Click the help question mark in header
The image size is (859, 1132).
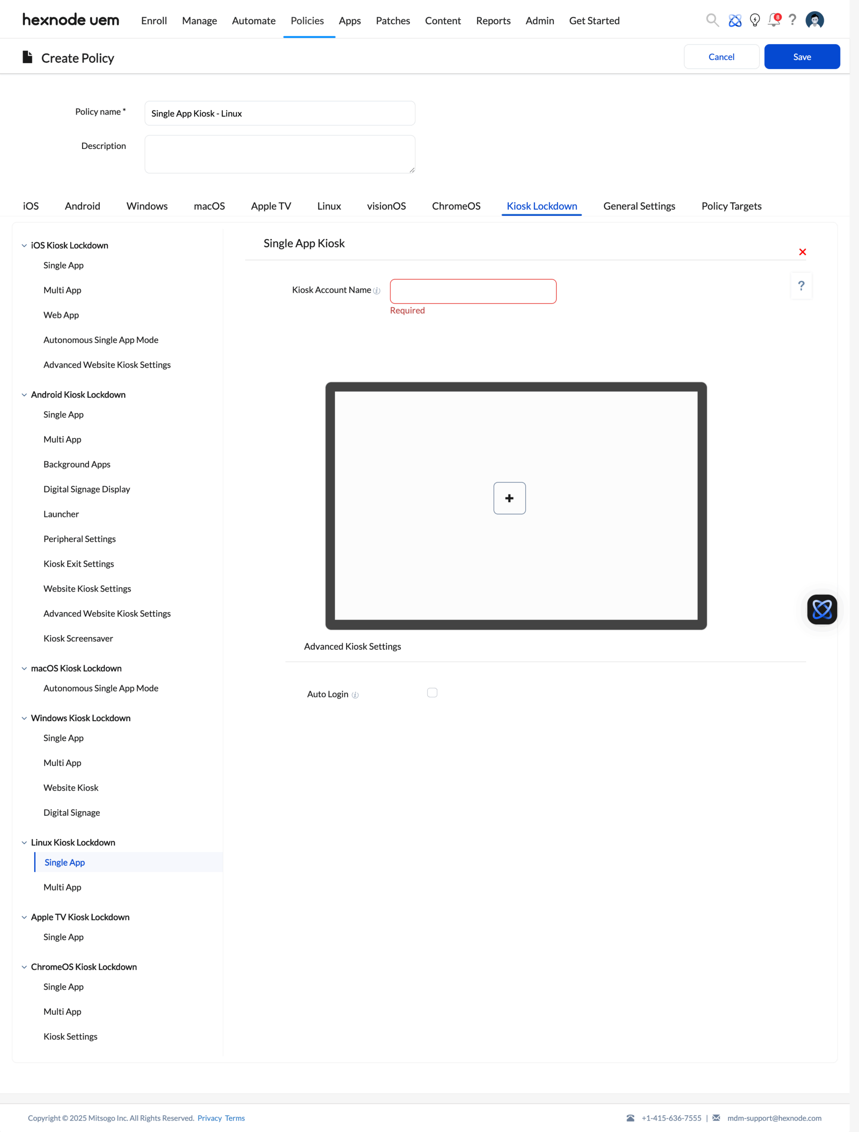coord(793,20)
